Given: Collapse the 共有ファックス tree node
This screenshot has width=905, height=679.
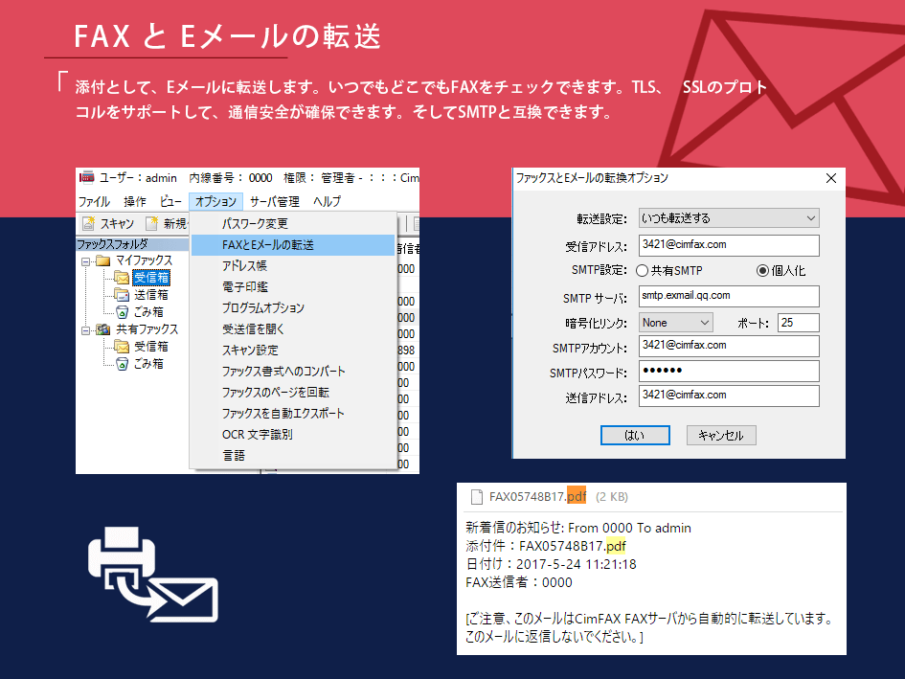Looking at the screenshot, I should coord(85,330).
